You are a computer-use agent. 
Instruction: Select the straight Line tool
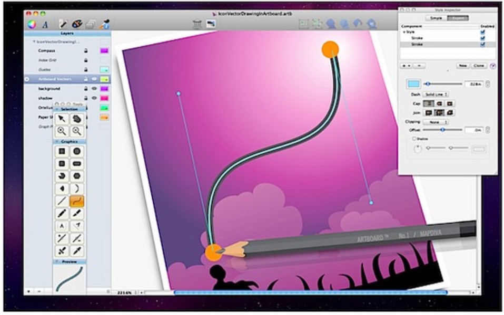point(62,201)
